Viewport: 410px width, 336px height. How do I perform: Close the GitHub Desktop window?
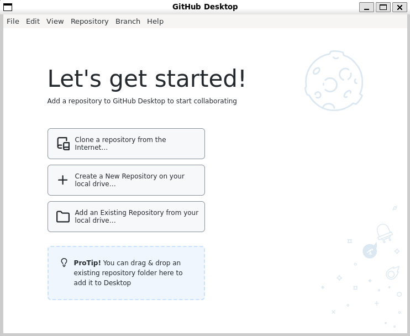(x=400, y=7)
